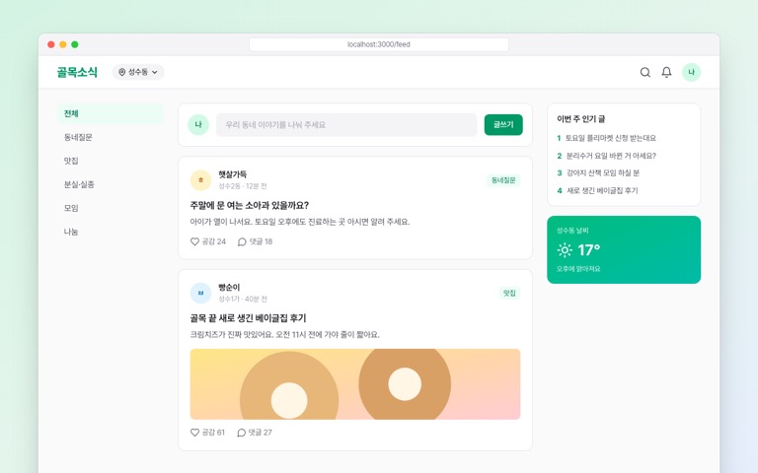Open notifications bell icon
Screen dimensions: 758x473
tap(666, 72)
